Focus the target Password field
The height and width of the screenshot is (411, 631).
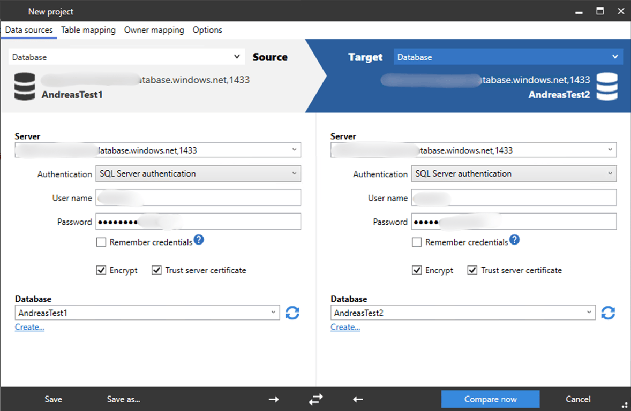(514, 222)
